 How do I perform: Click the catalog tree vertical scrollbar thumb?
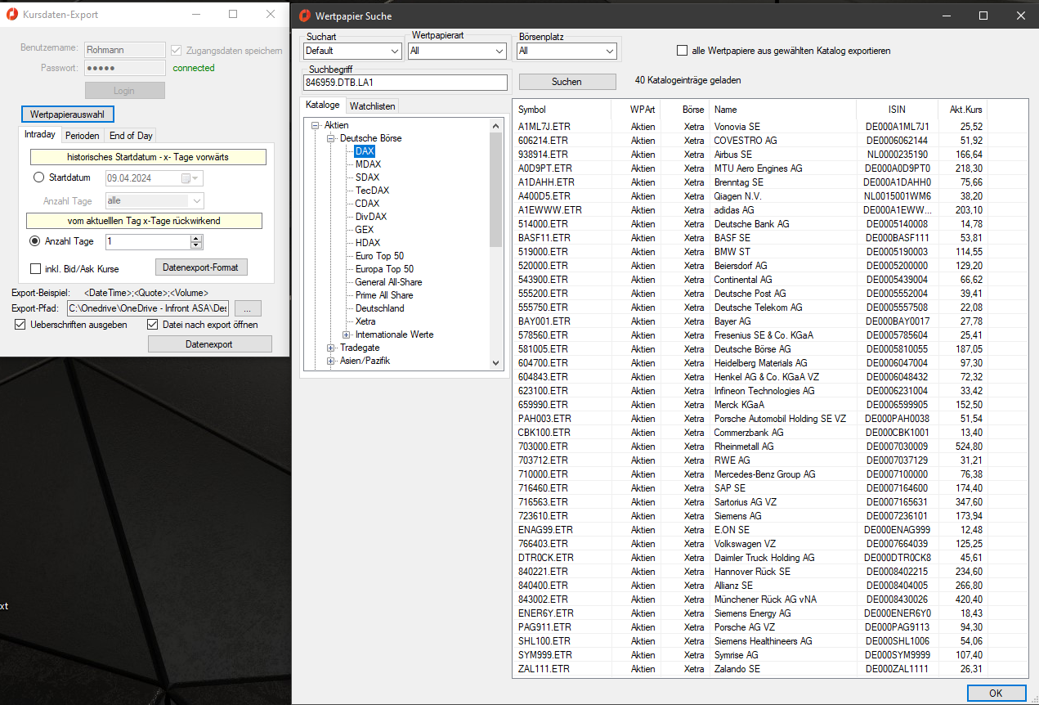(x=496, y=189)
